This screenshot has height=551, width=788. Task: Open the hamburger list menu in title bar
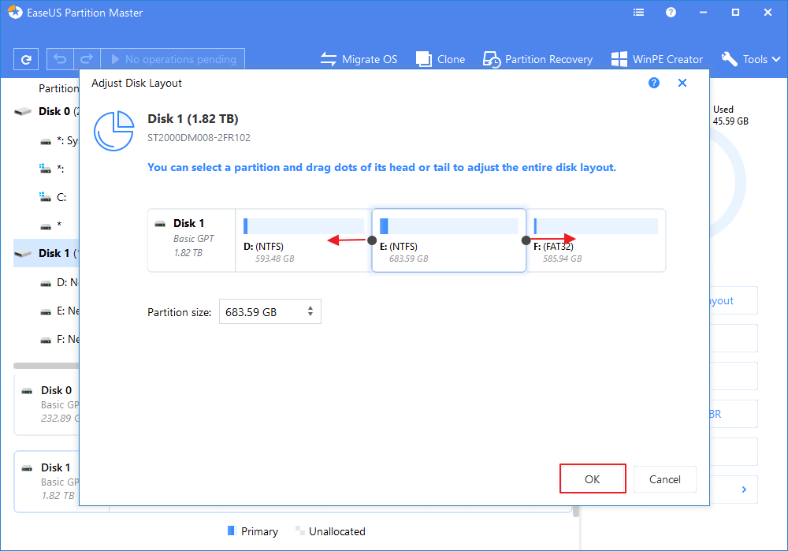[638, 12]
